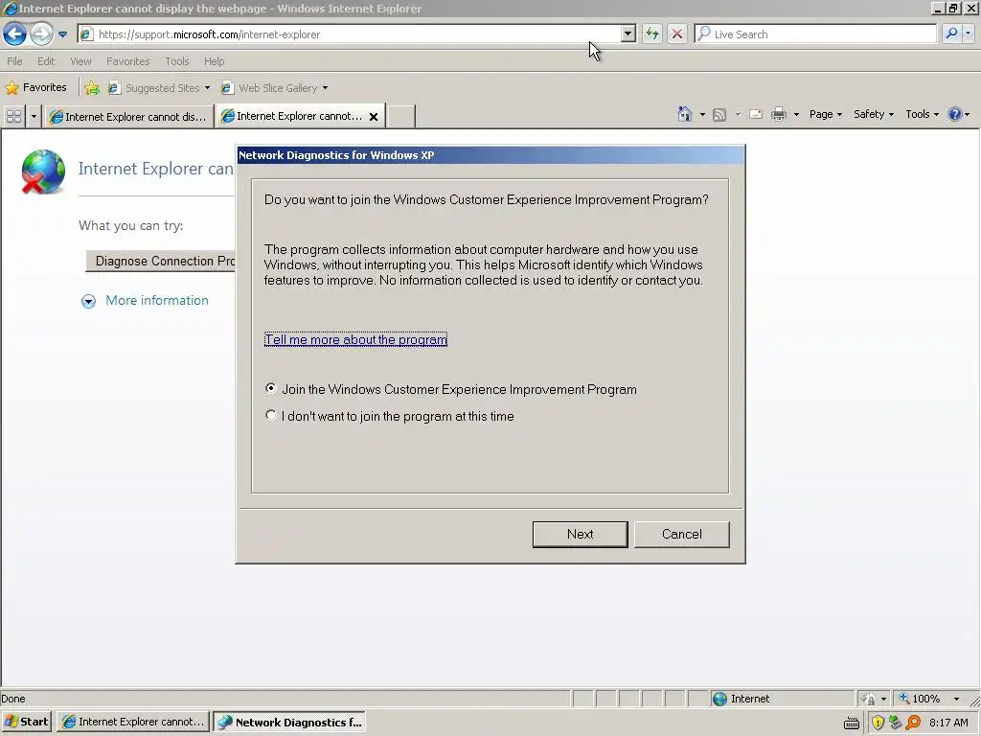Image resolution: width=981 pixels, height=736 pixels.
Task: Open the Page command bar menu
Action: click(x=825, y=114)
